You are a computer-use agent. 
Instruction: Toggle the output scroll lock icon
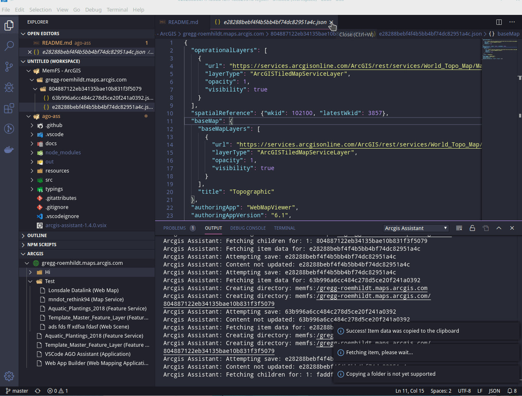(x=472, y=228)
